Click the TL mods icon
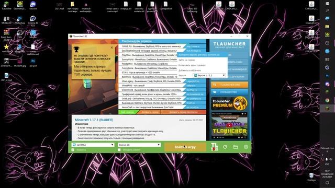The image size is (335, 188). point(214,147)
